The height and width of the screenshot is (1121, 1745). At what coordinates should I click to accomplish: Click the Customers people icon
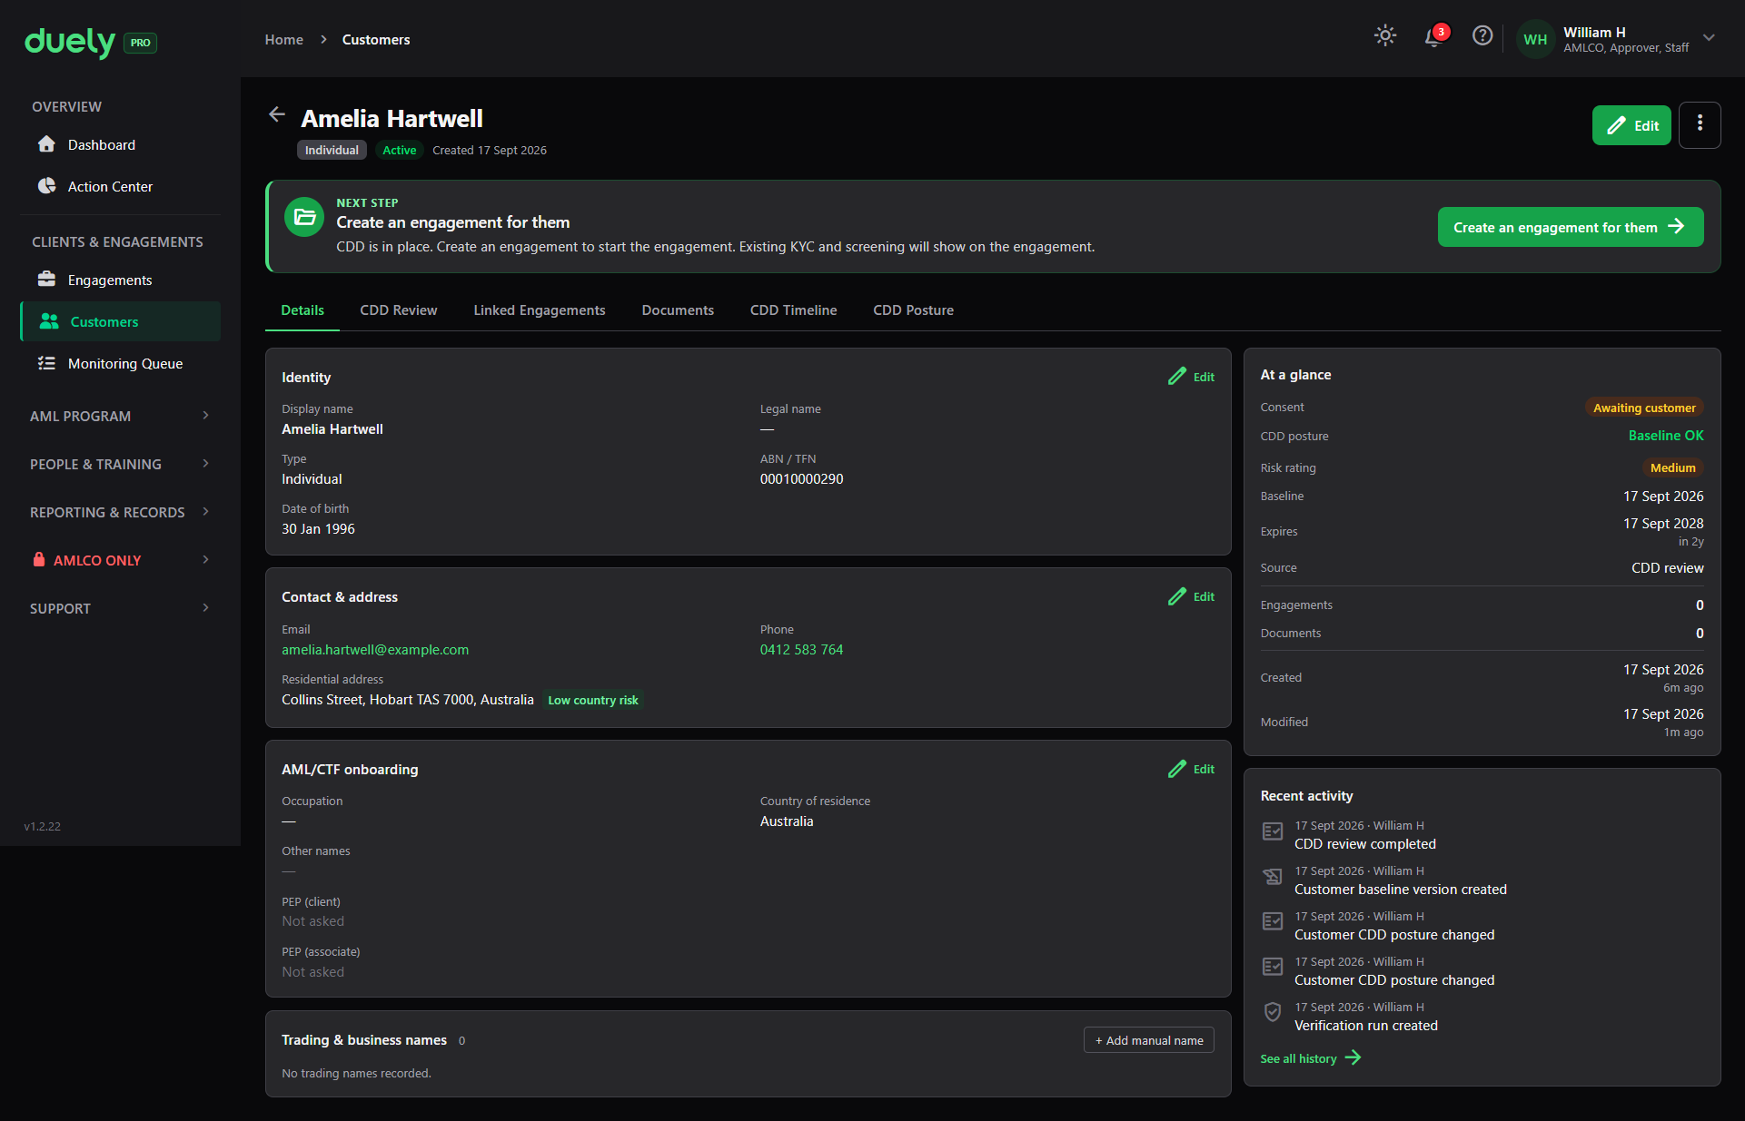pos(49,320)
